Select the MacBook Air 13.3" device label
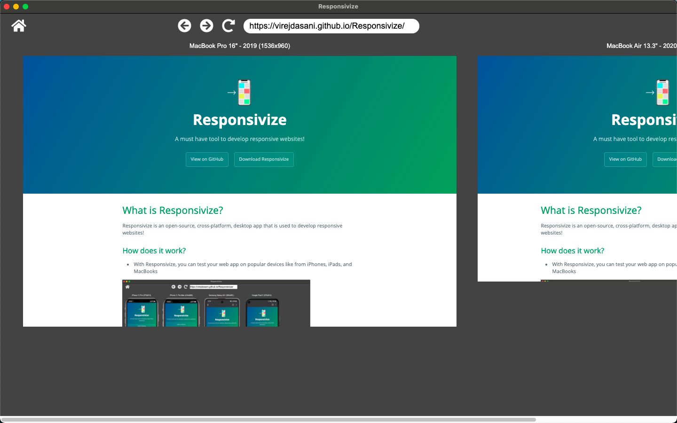677x423 pixels. [x=641, y=46]
